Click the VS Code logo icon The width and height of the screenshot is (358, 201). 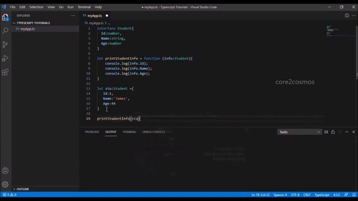coord(4,7)
